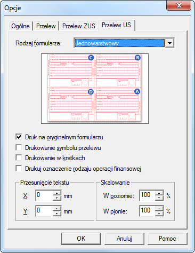The height and width of the screenshot is (253, 195).
Task: Open the Rodzaj formularza dropdown arrow
Action: coord(169,43)
